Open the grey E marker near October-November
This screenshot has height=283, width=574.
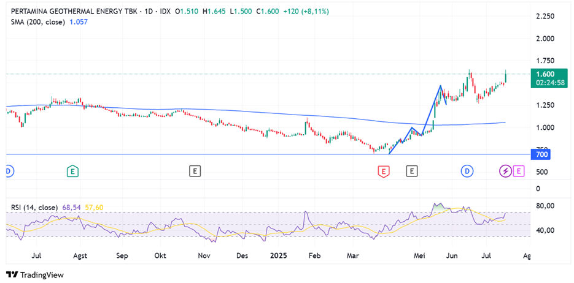click(x=195, y=171)
